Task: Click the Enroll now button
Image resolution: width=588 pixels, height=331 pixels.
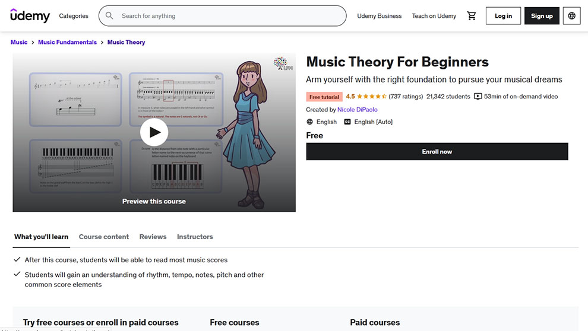Action: 437,152
